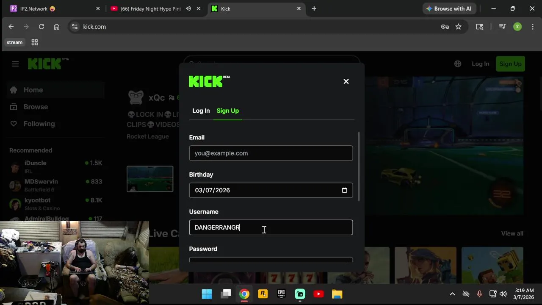The image size is (542, 305).
Task: Show hidden system tray icons
Action: tap(452, 294)
